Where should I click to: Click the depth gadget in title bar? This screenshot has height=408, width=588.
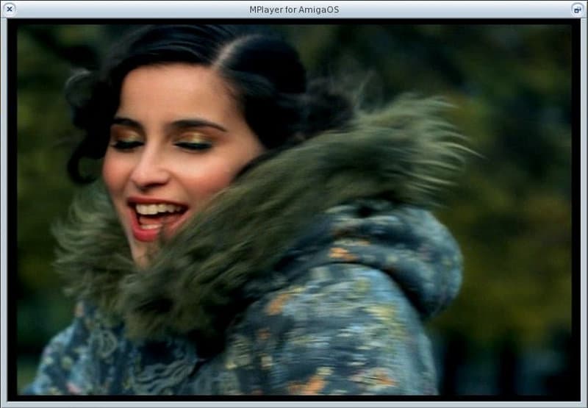click(x=578, y=10)
